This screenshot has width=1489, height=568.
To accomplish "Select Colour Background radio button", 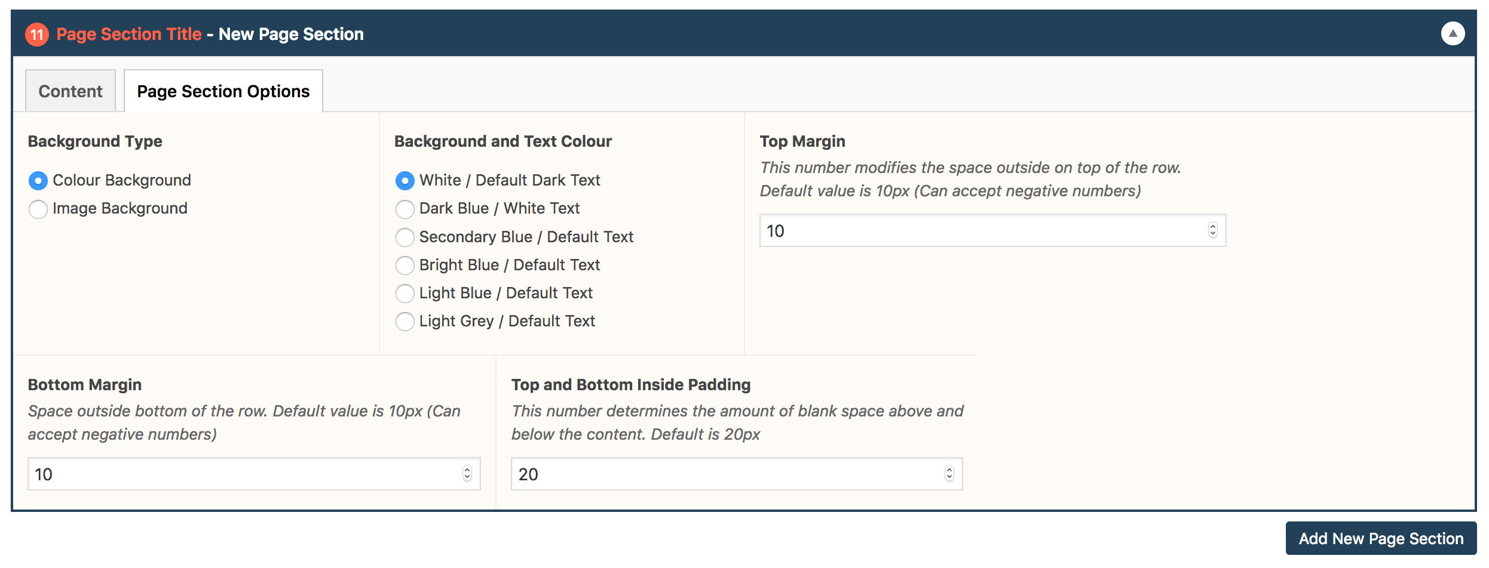I will coord(38,180).
